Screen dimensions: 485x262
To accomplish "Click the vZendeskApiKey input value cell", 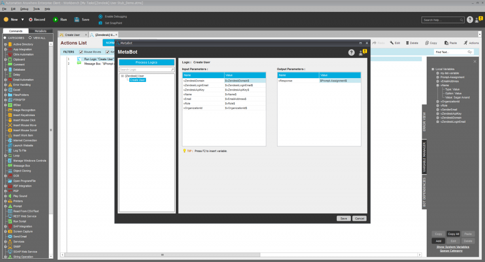I will click(x=245, y=90).
